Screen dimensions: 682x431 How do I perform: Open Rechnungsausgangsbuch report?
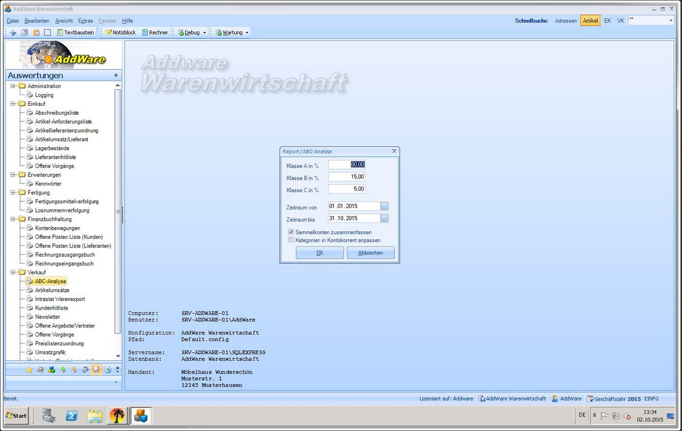[65, 255]
